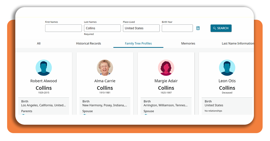This screenshot has height=141, width=270.
Task: Go to the Memories tab
Action: (188, 43)
